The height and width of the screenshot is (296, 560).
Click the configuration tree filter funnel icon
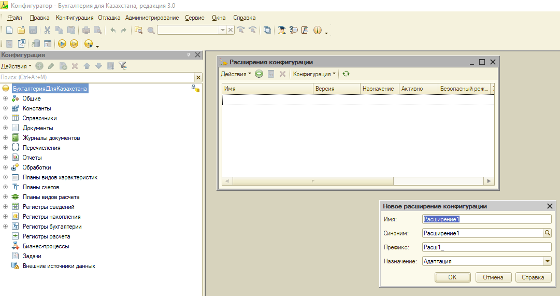(x=122, y=66)
